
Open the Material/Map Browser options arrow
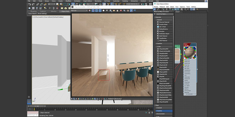coord(173,12)
